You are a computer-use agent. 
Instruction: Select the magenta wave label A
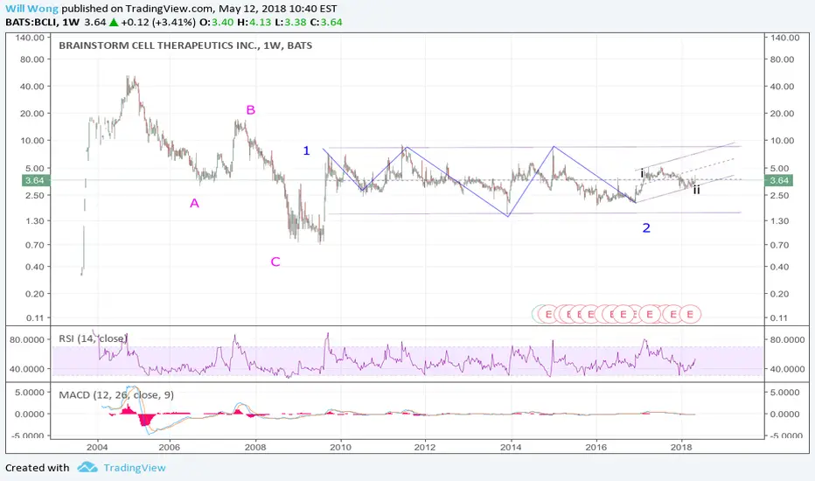tap(194, 203)
